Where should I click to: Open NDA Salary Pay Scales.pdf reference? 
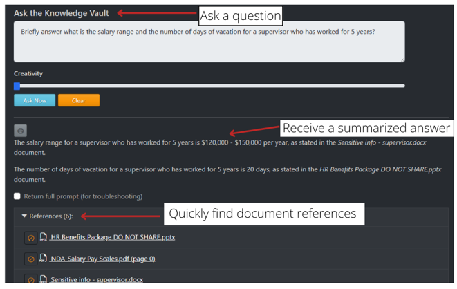102,259
